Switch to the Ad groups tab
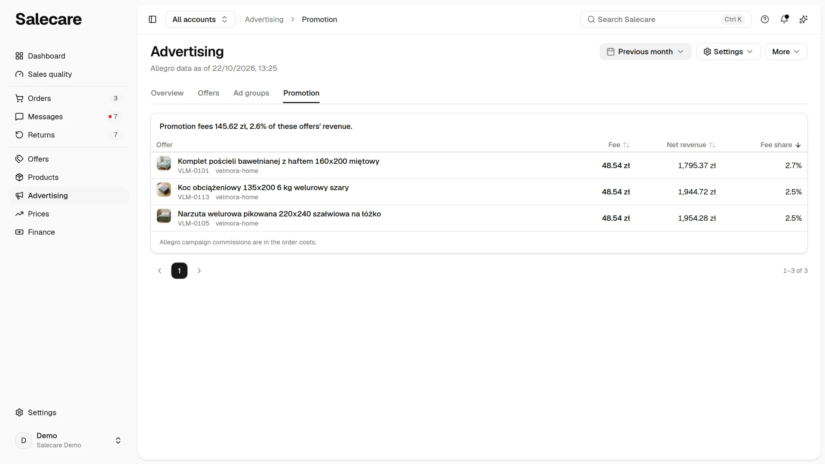Screen dimensions: 825x464 coord(251,93)
